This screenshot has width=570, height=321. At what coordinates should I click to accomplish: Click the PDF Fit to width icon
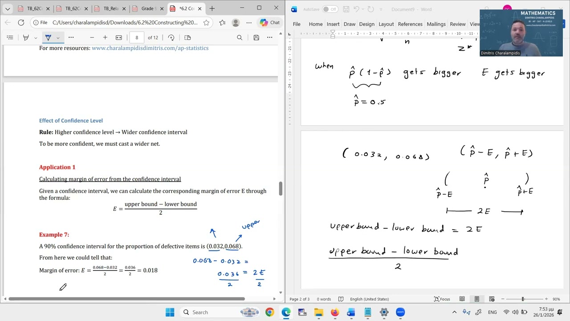click(x=119, y=37)
